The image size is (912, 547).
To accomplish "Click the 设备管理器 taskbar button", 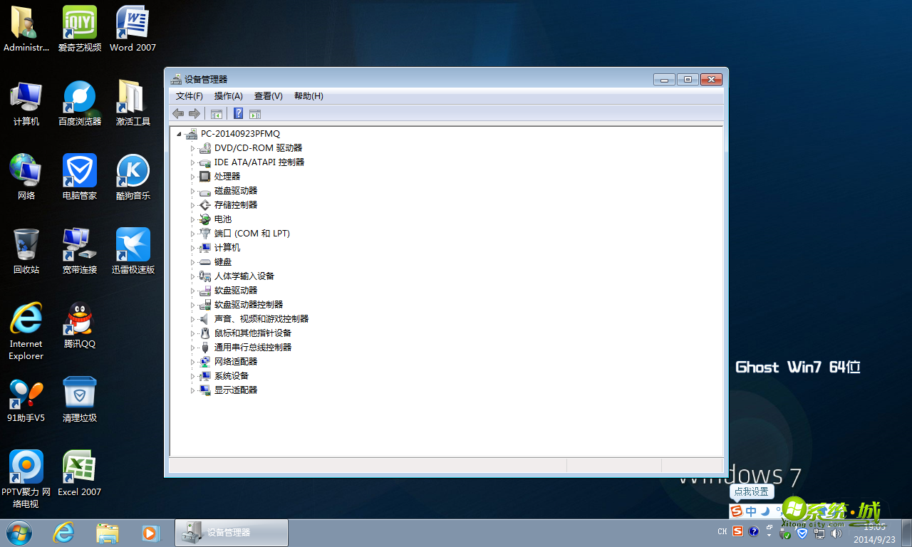I will (x=231, y=532).
